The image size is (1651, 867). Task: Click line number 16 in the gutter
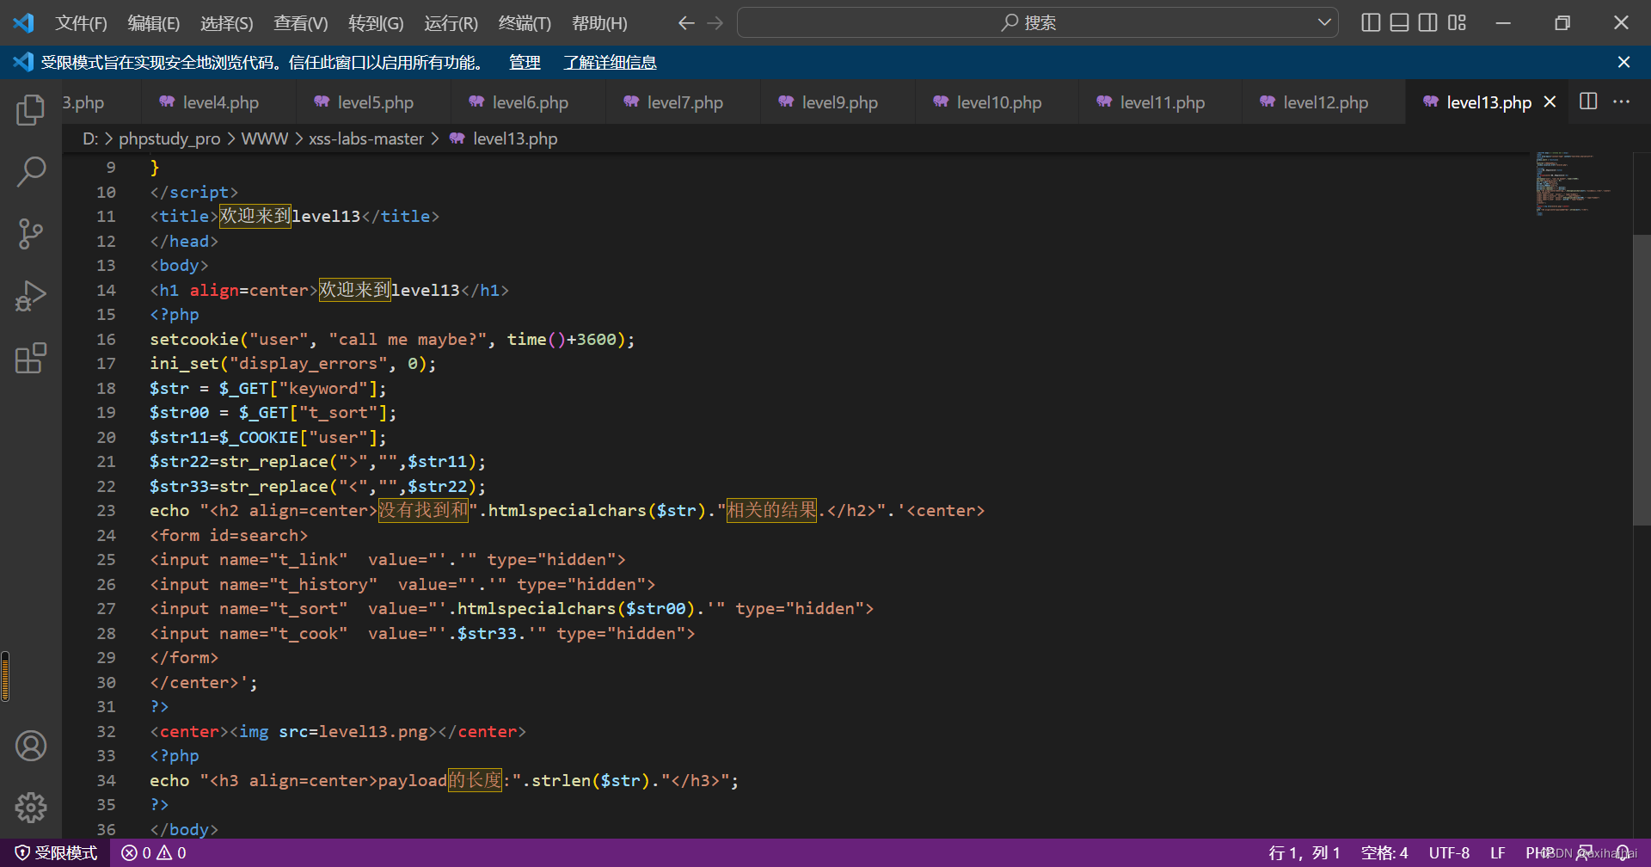click(x=106, y=339)
